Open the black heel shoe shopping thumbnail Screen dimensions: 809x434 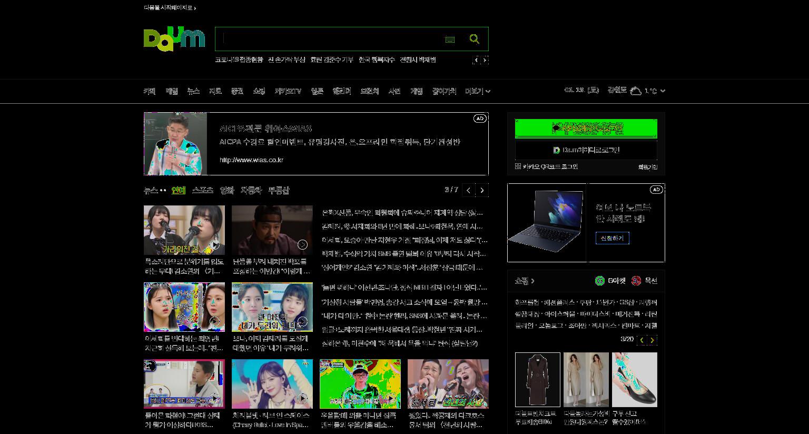[634, 380]
